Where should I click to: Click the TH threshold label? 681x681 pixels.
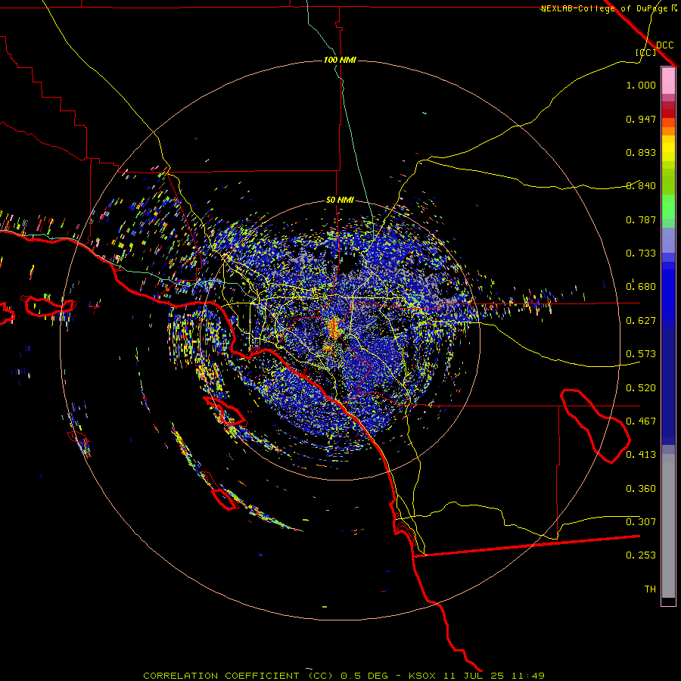pos(650,589)
